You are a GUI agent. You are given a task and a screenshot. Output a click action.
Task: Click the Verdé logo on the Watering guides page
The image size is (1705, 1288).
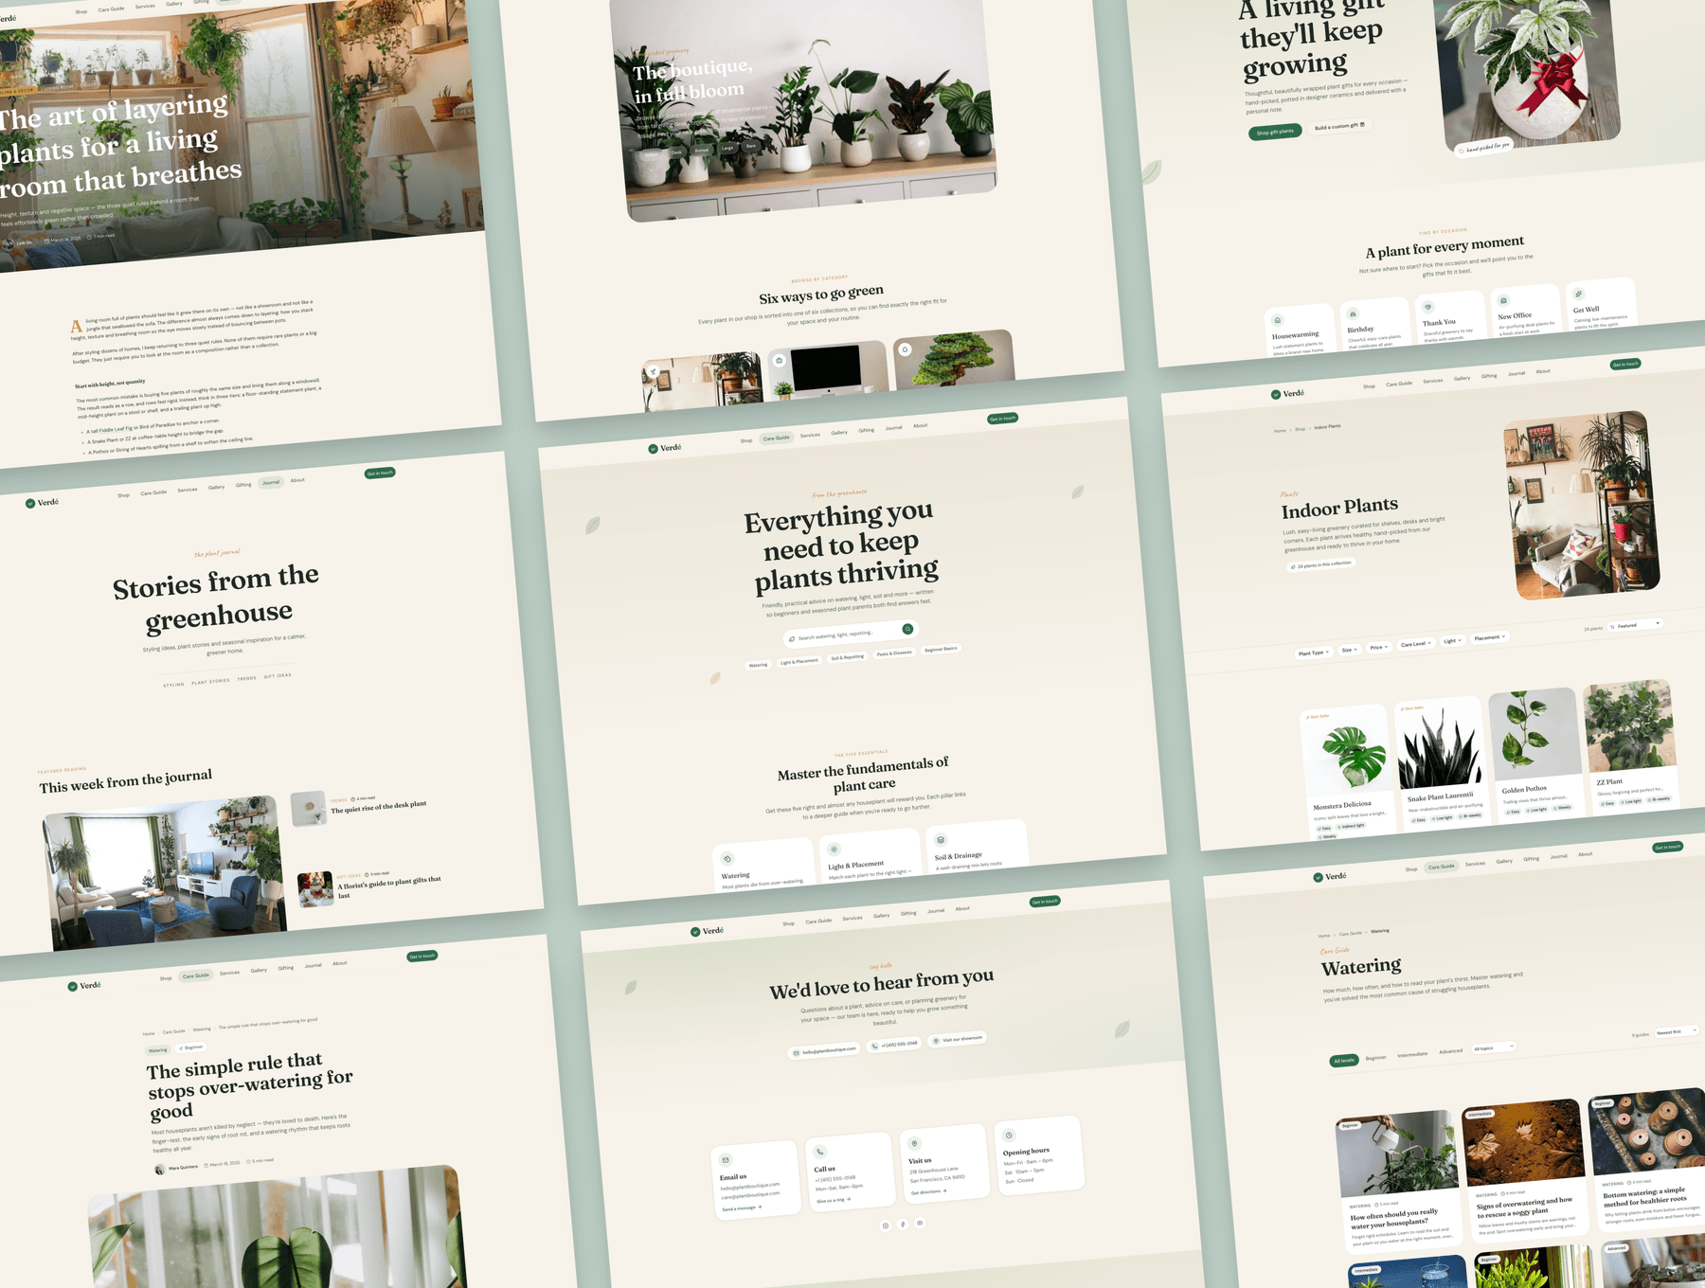tap(1330, 877)
